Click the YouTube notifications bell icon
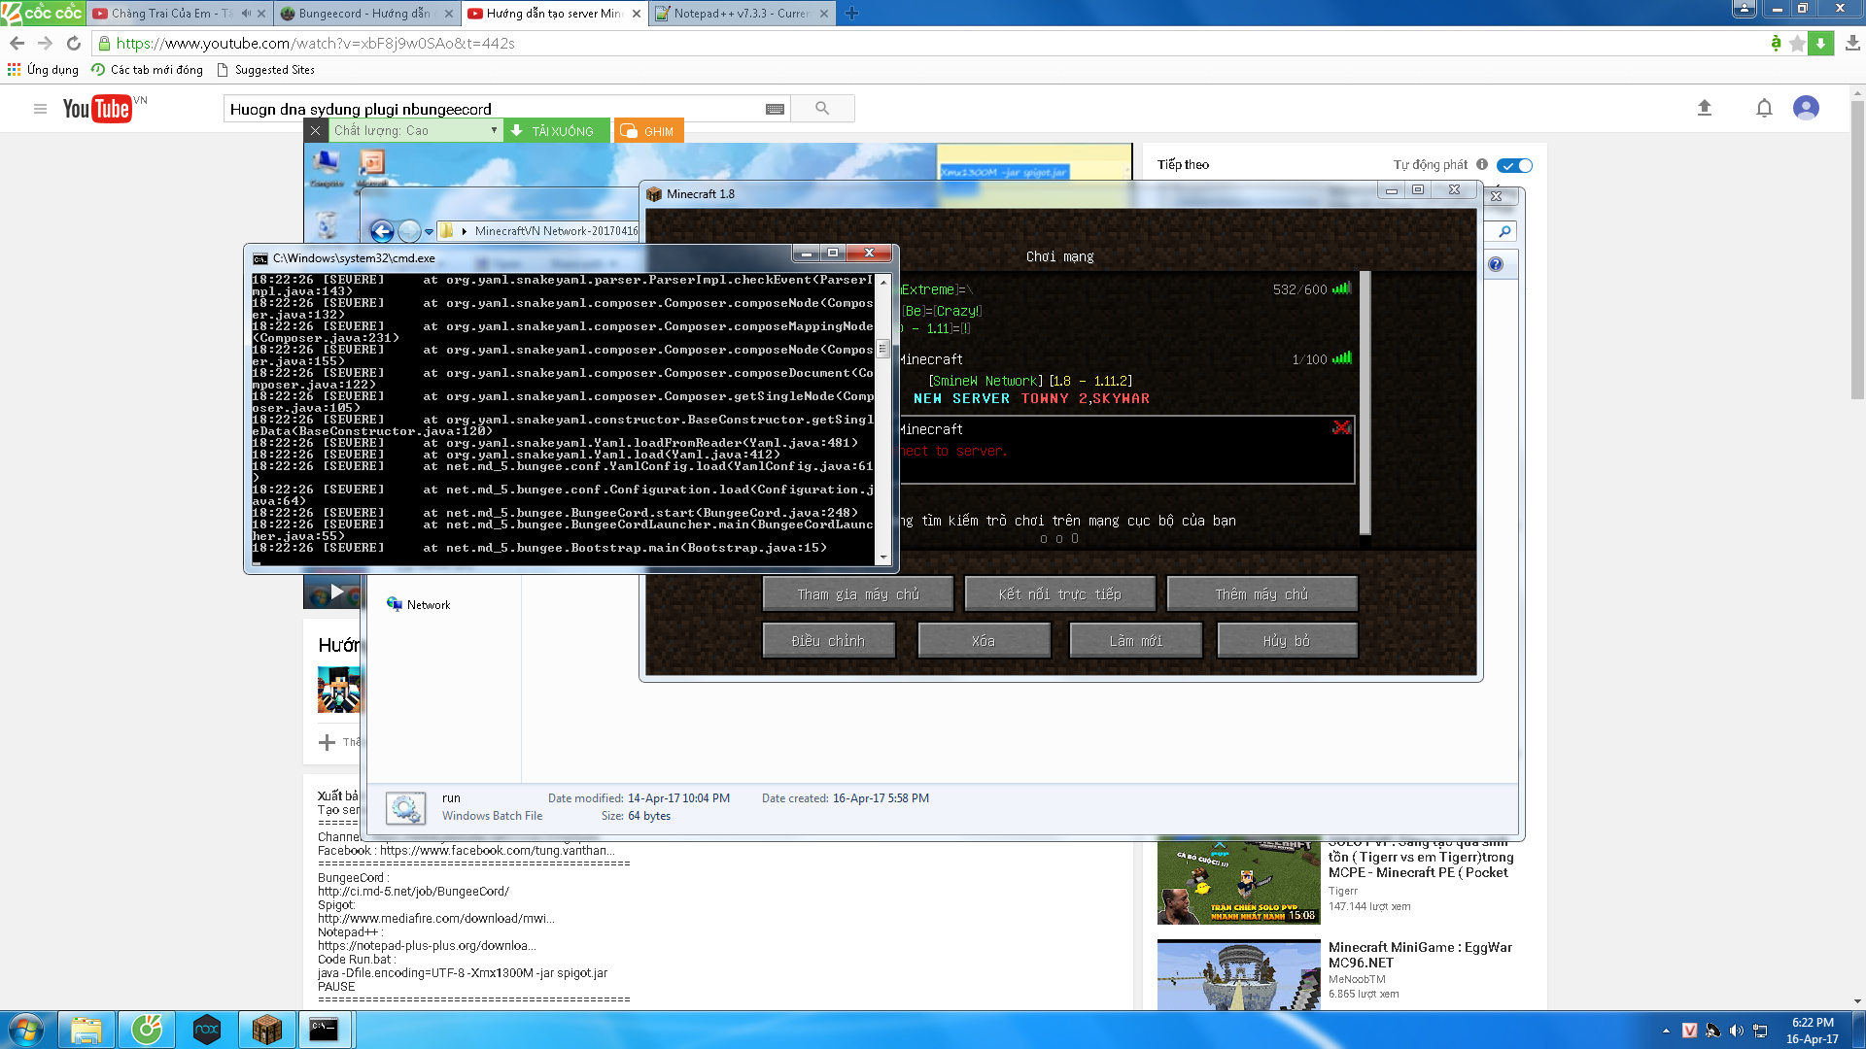Viewport: 1866px width, 1049px height. 1764,108
